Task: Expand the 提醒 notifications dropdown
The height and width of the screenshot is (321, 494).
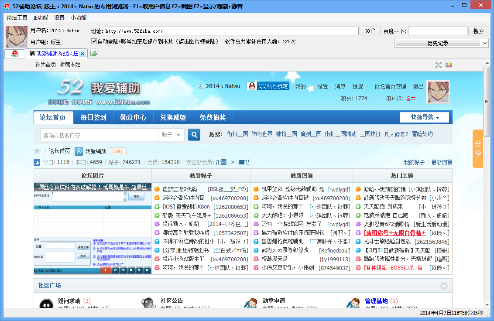Action: pos(360,86)
